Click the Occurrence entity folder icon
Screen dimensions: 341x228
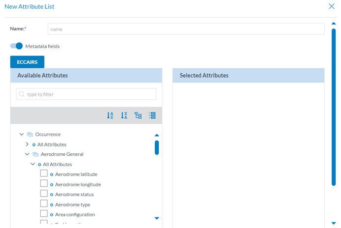pyautogui.click(x=30, y=134)
